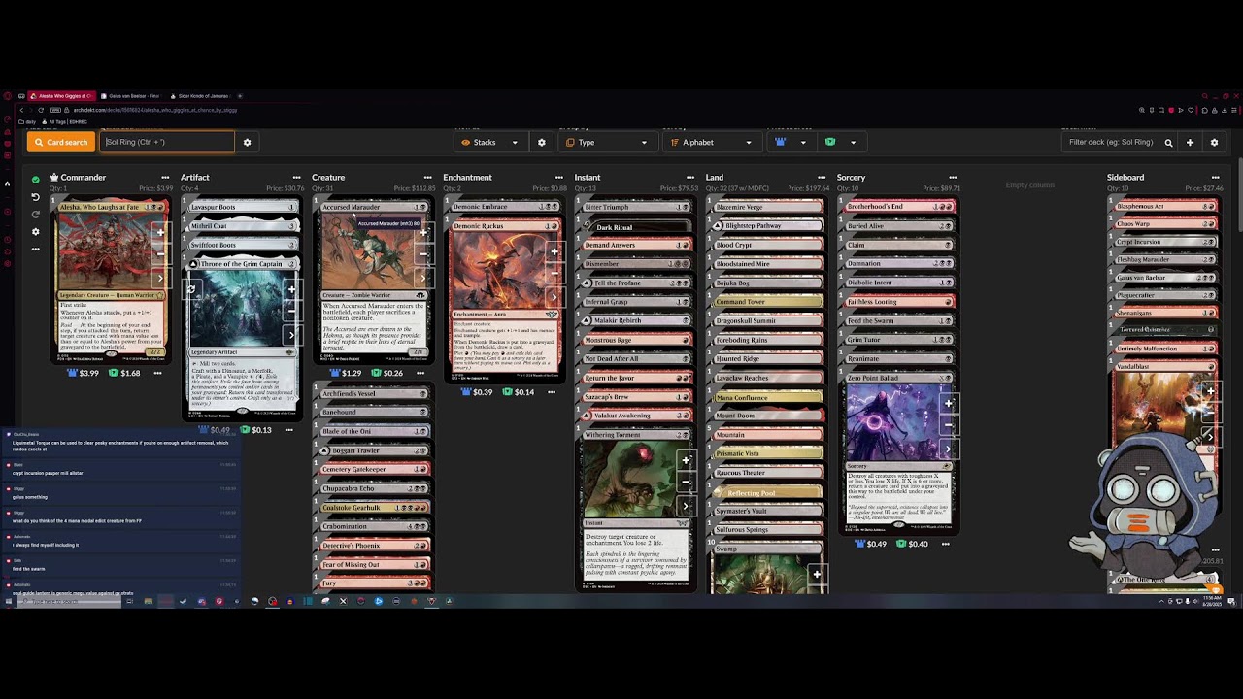Open Enchantment column three-dot menu
Viewport: 1243px width, 699px height.
(558, 178)
